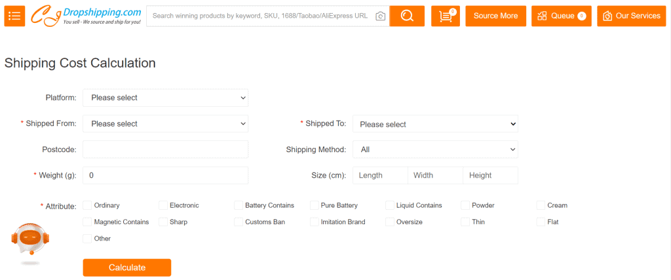This screenshot has height=280, width=671.
Task: Click the Length size field
Action: [x=380, y=176]
